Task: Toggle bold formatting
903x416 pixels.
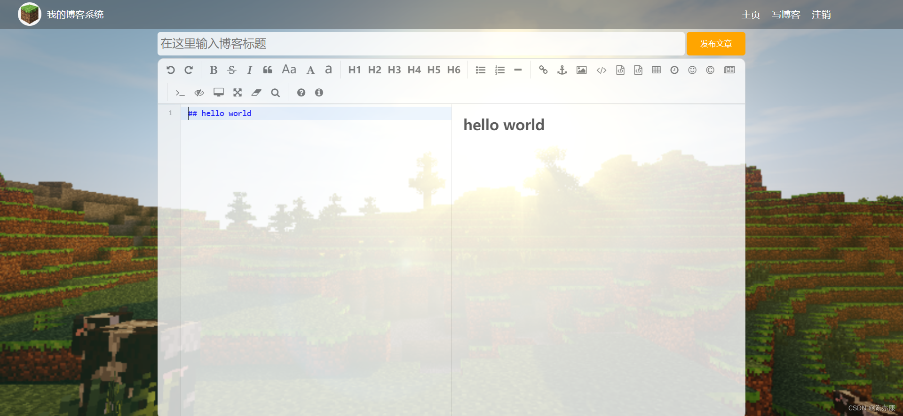Action: [214, 70]
